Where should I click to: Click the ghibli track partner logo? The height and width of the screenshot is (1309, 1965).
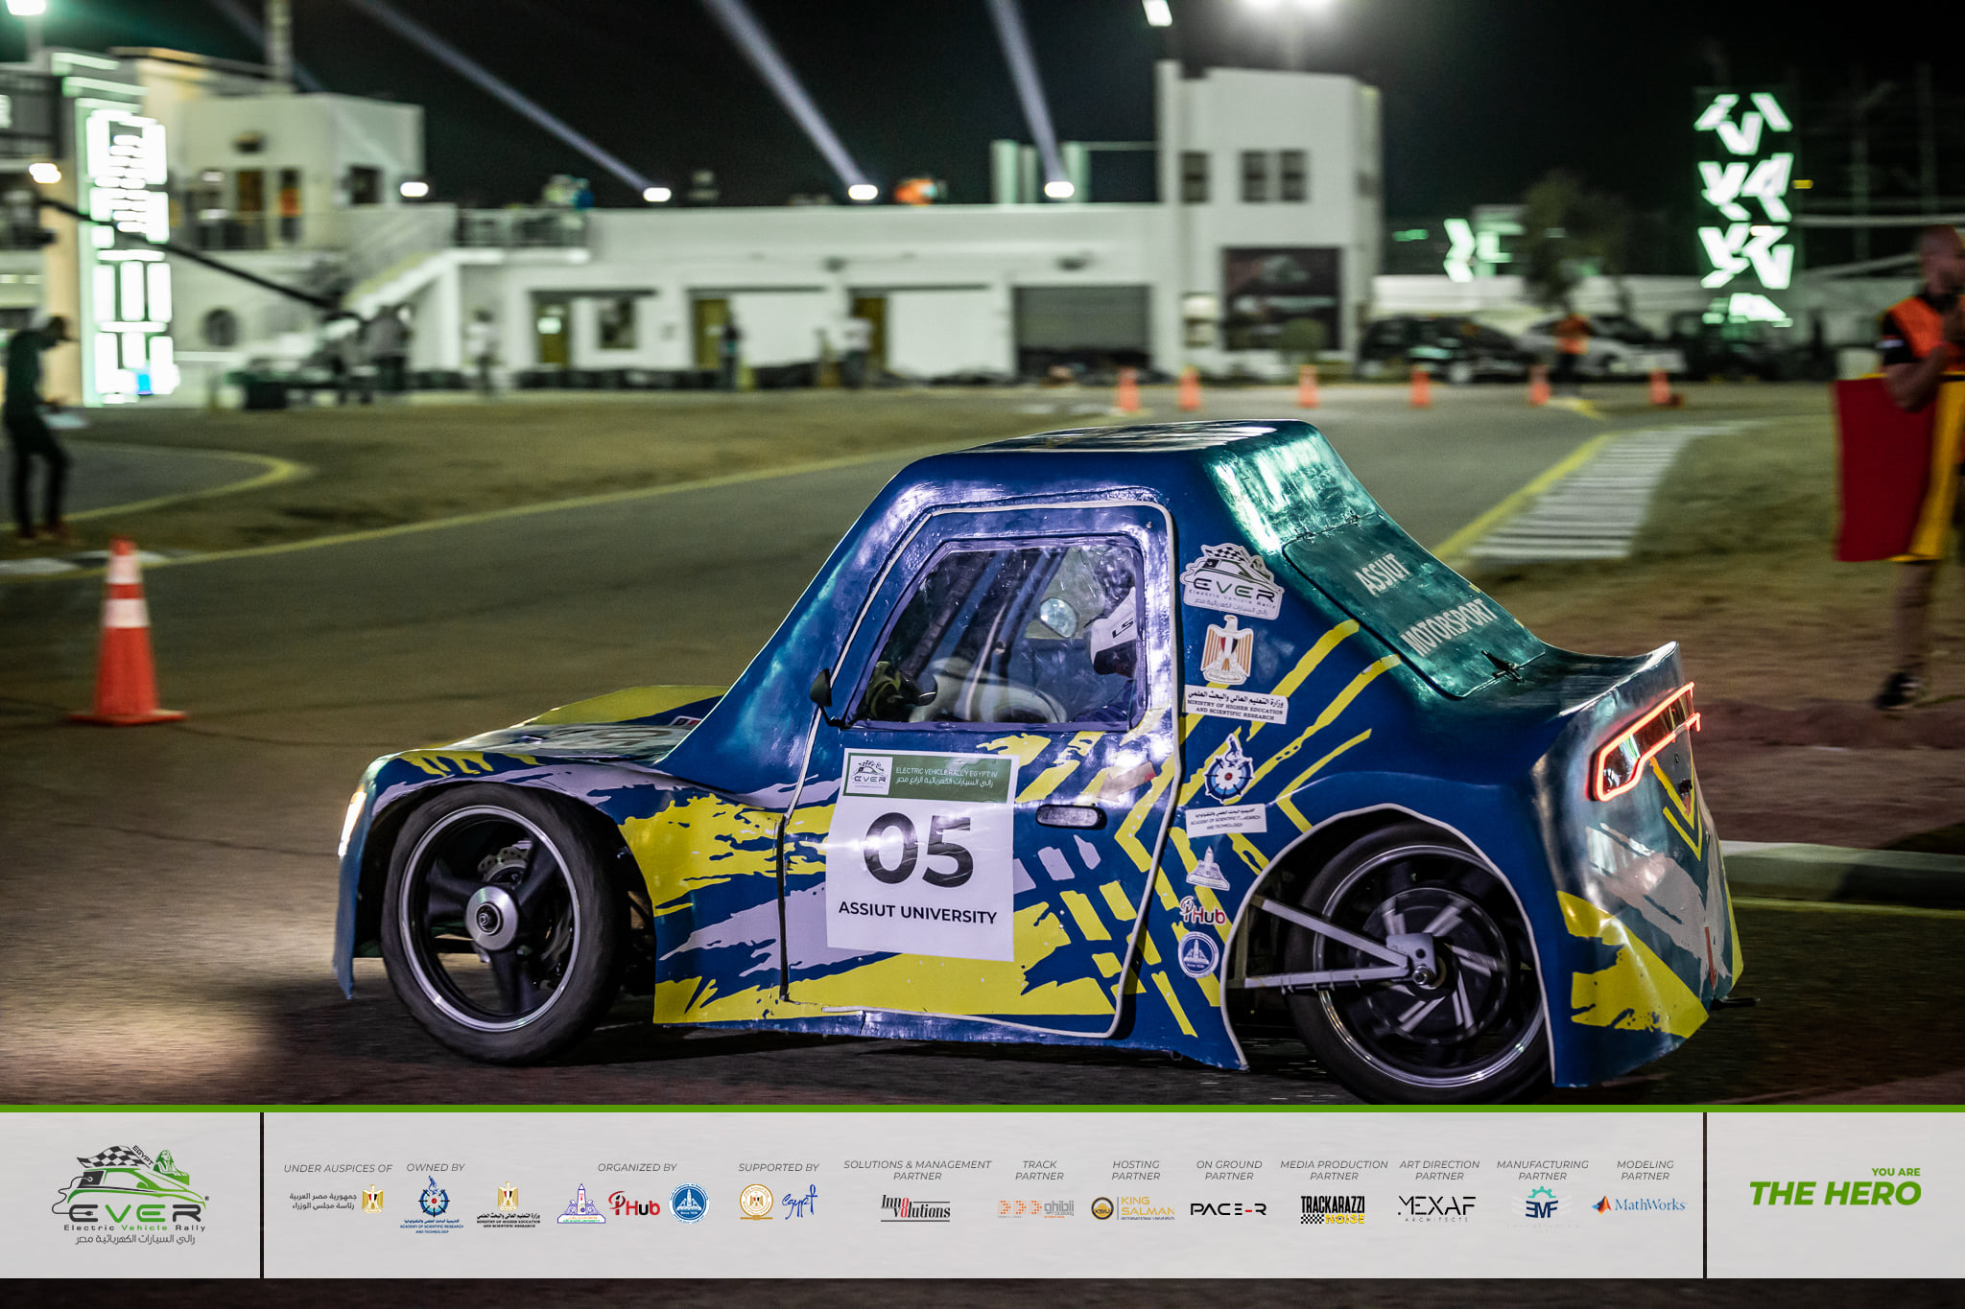tap(1035, 1208)
